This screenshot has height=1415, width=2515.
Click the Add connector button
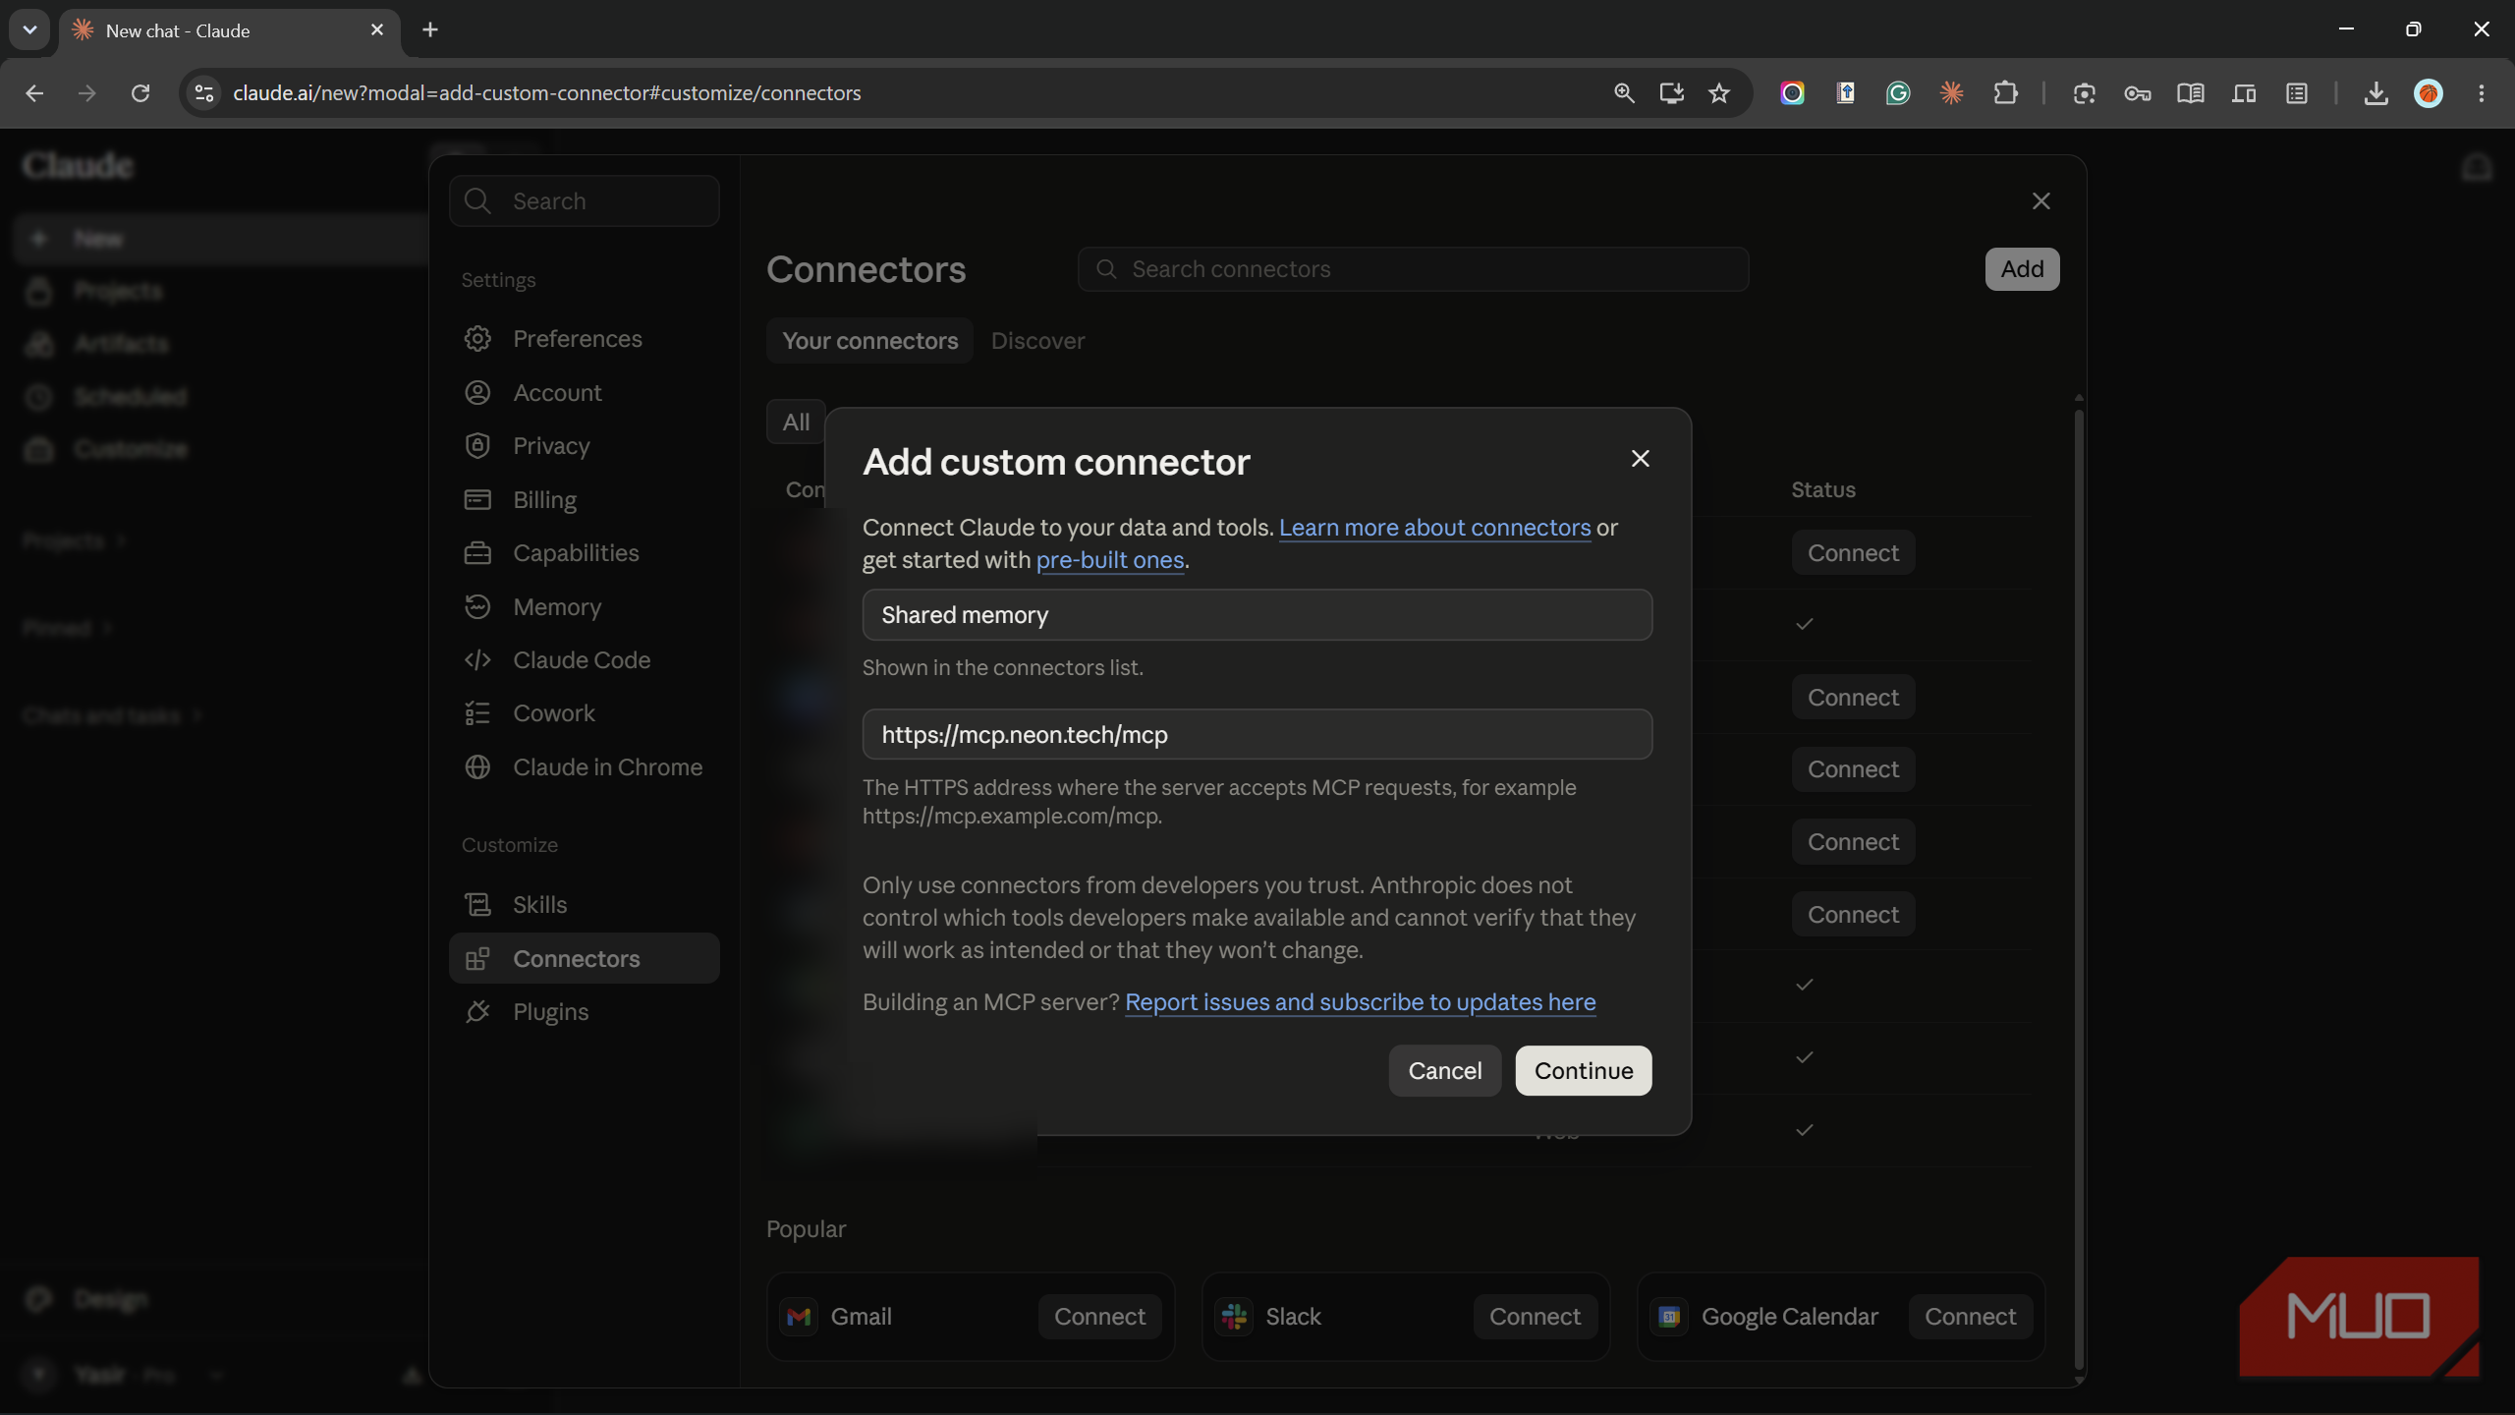pos(2022,269)
